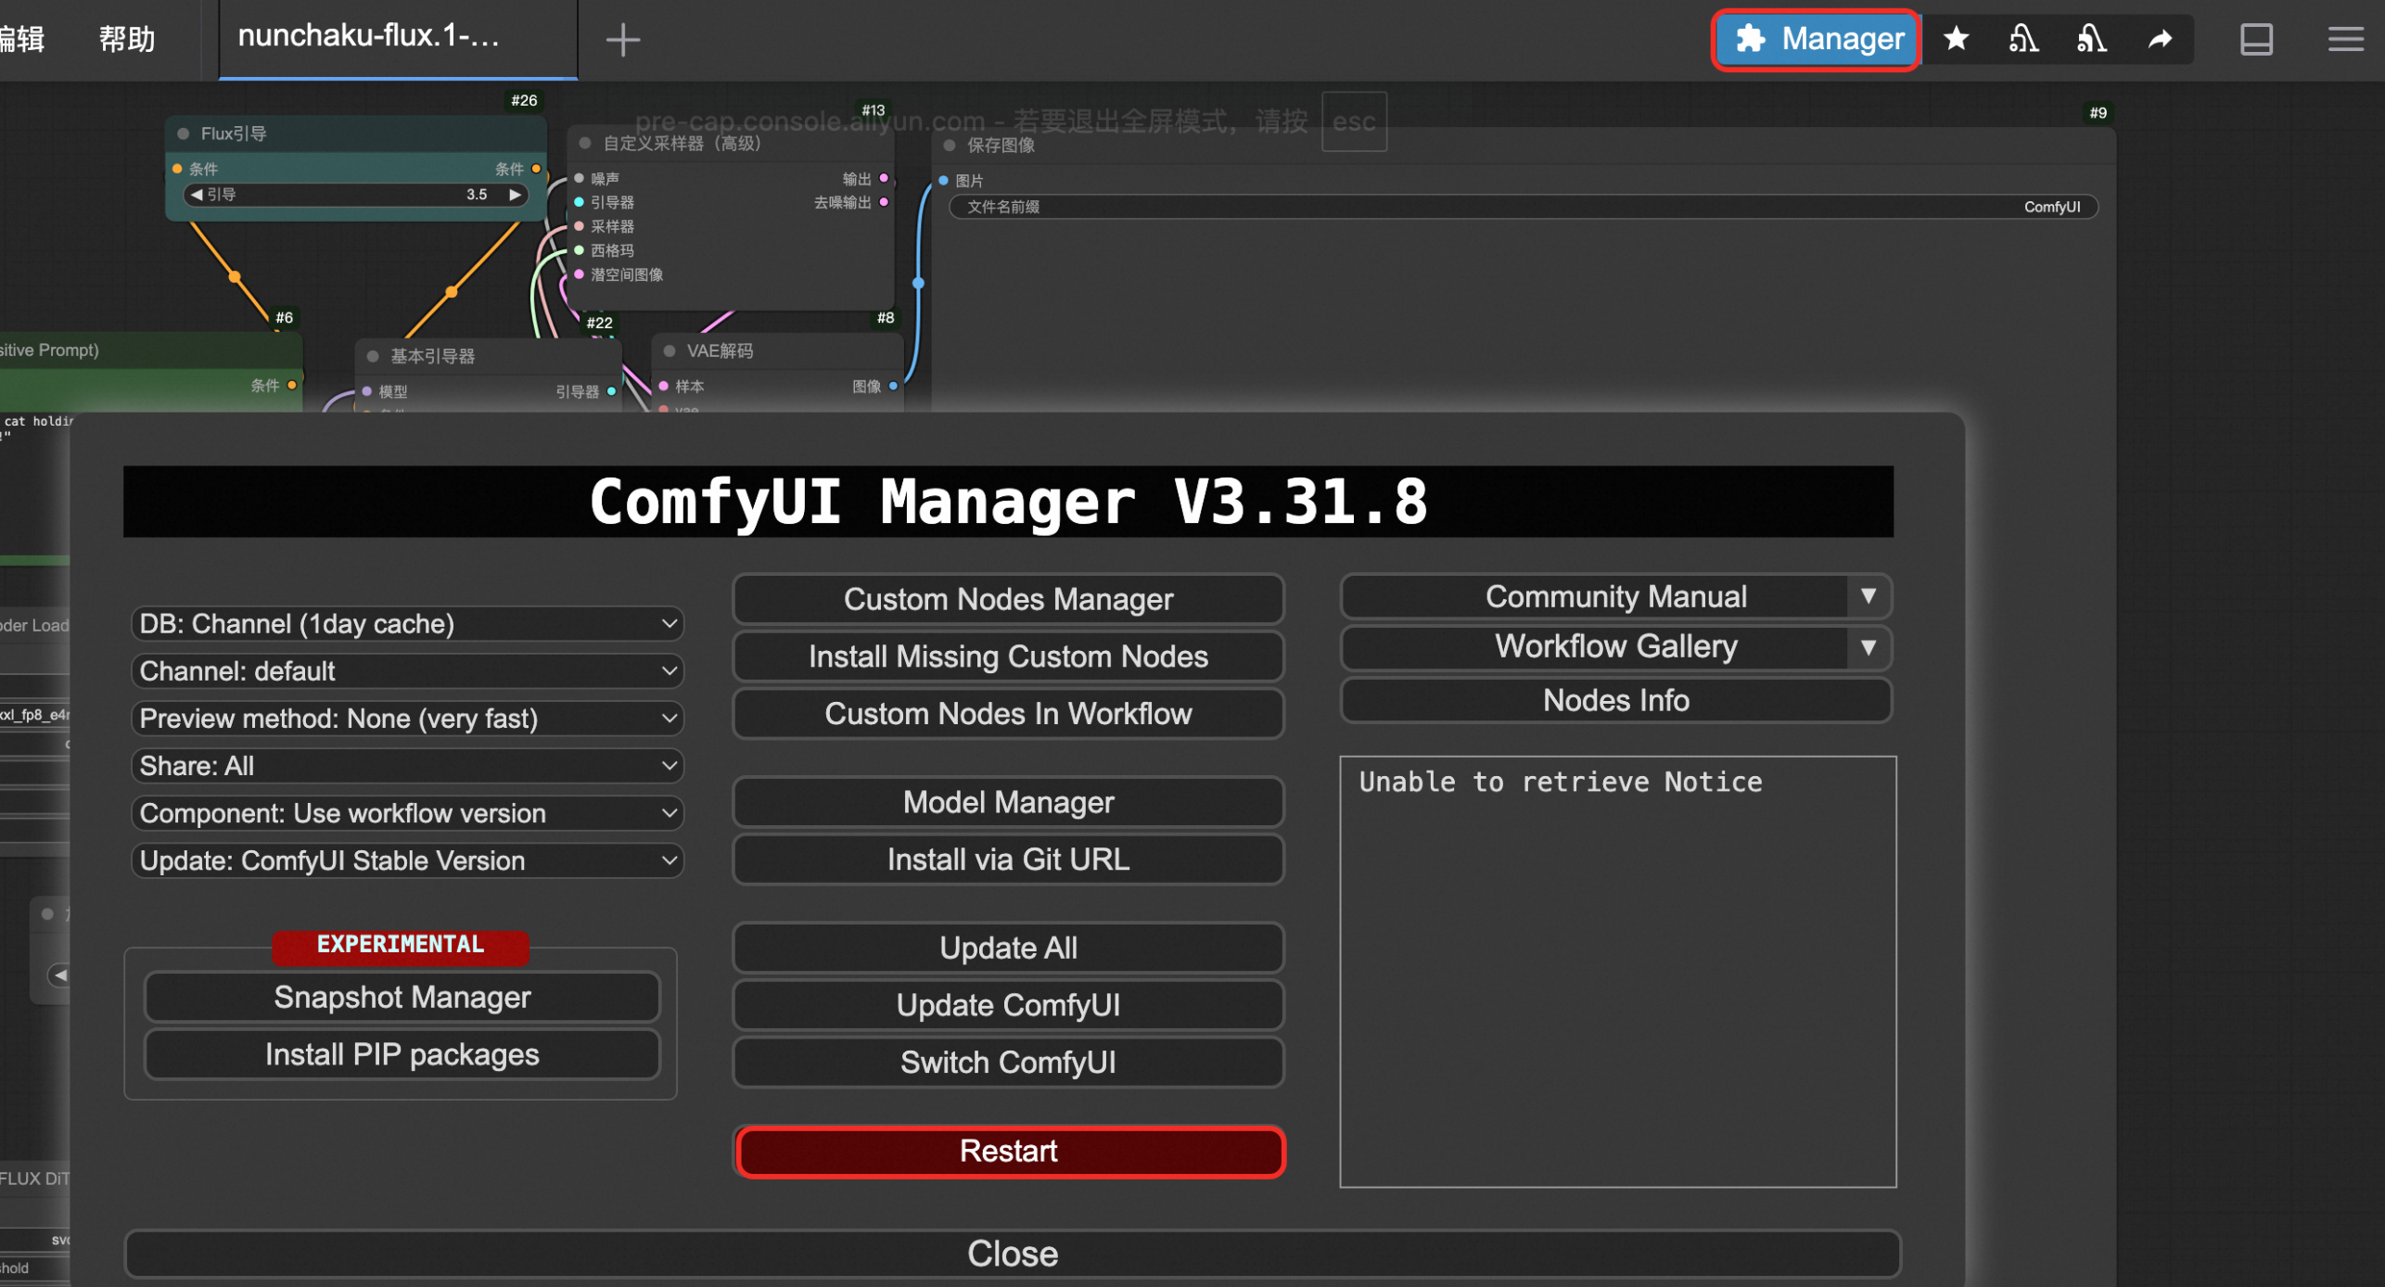2385x1287 pixels.
Task: Open the 编辑 menu
Action: pyautogui.click(x=20, y=39)
